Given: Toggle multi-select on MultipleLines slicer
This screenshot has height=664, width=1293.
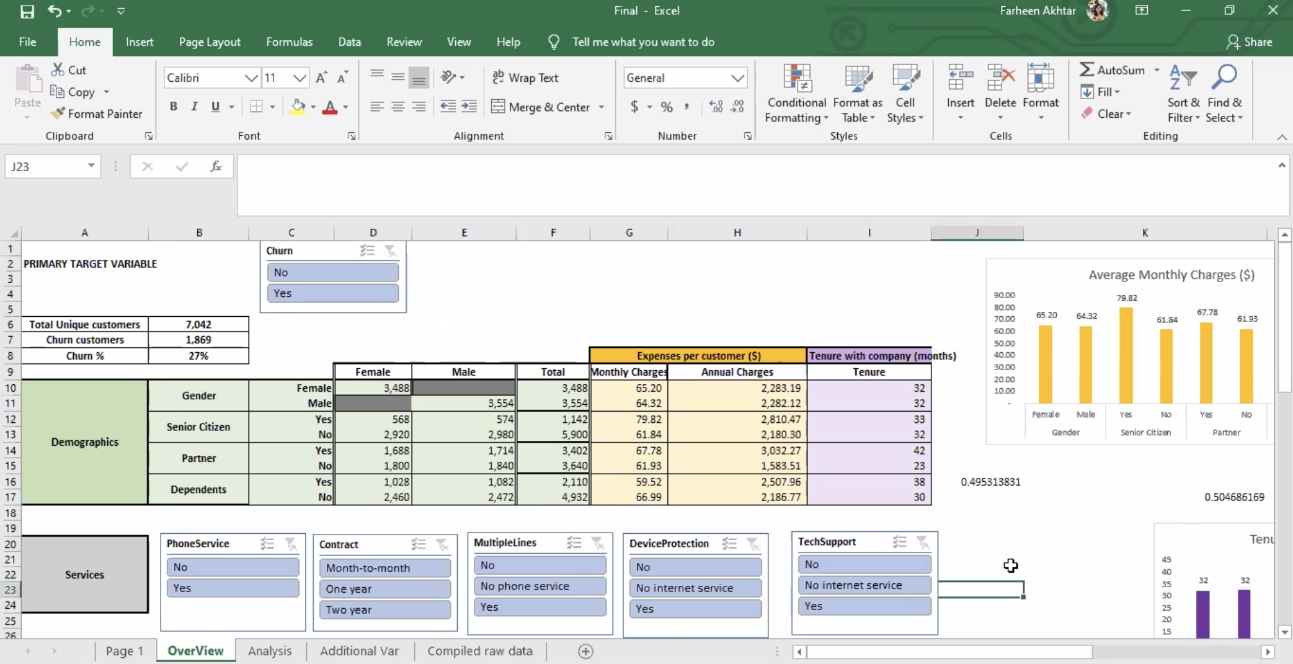Looking at the screenshot, I should tap(574, 543).
